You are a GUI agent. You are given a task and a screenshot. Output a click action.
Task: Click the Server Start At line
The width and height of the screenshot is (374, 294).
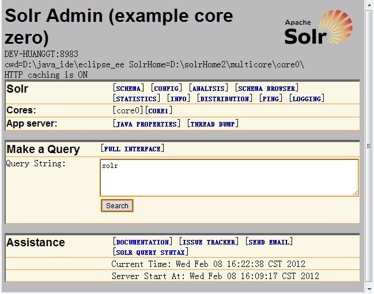coord(216,276)
